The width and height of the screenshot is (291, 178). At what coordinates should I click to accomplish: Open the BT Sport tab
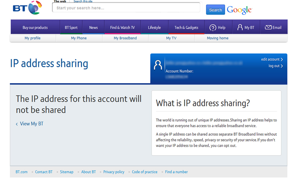(71, 28)
